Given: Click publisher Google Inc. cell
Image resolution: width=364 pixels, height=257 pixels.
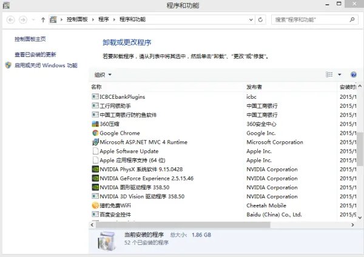Looking at the screenshot, I should pyautogui.click(x=261, y=133).
